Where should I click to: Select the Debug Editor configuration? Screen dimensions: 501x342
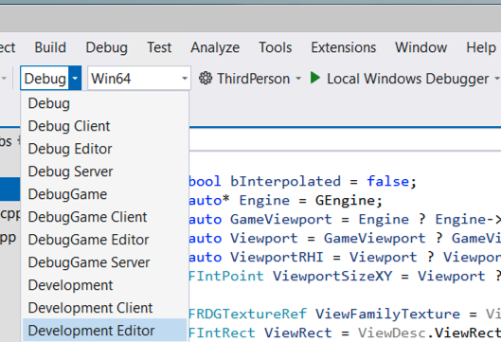point(105,149)
